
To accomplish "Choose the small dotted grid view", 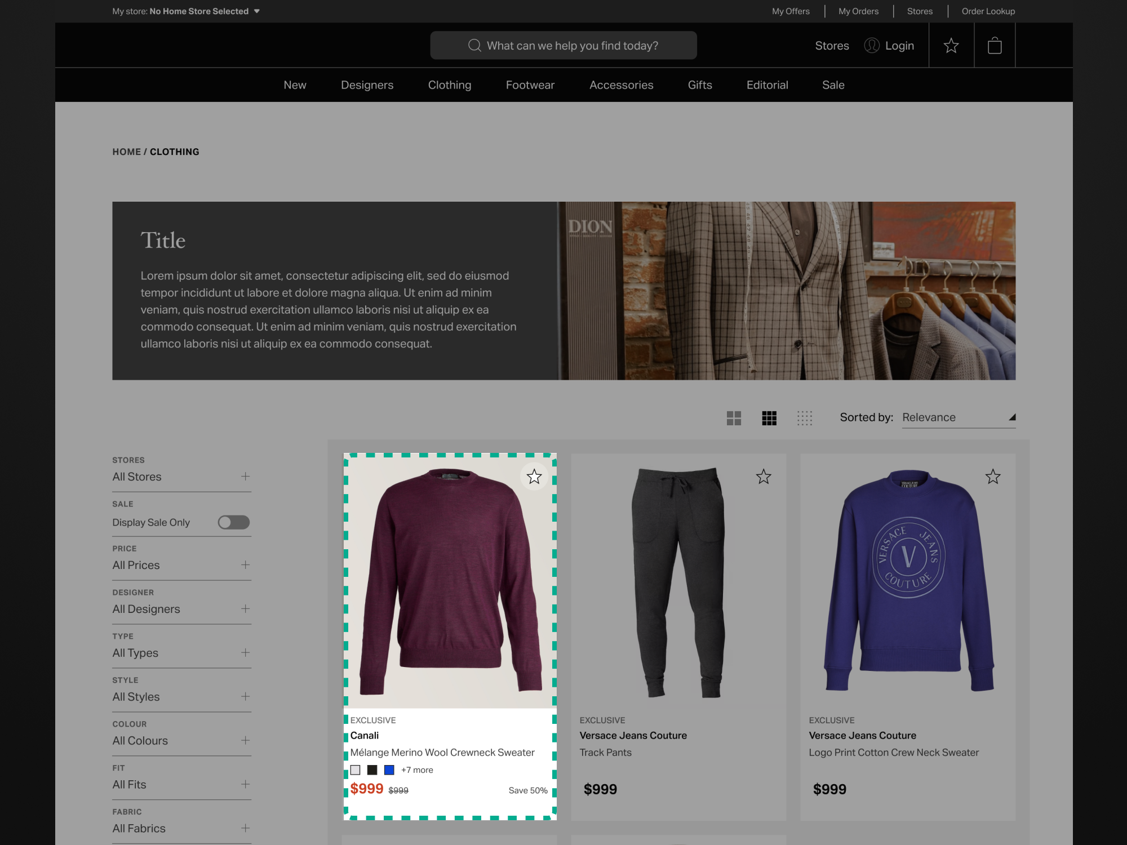I will [x=805, y=418].
